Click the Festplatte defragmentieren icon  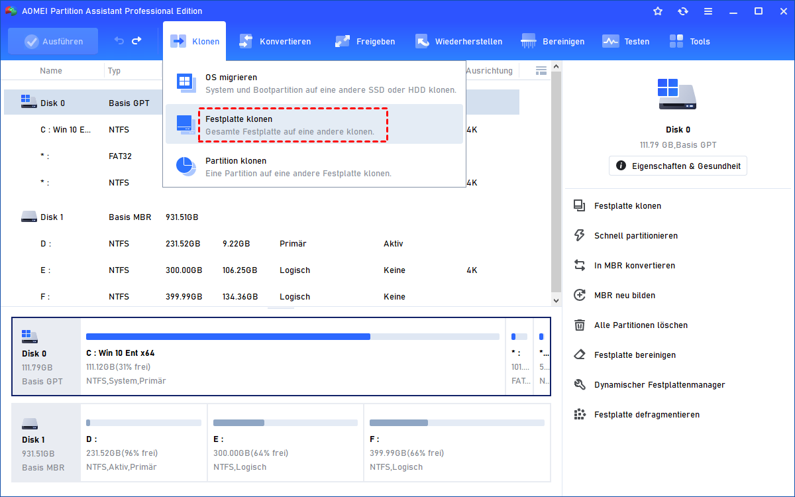pyautogui.click(x=580, y=414)
